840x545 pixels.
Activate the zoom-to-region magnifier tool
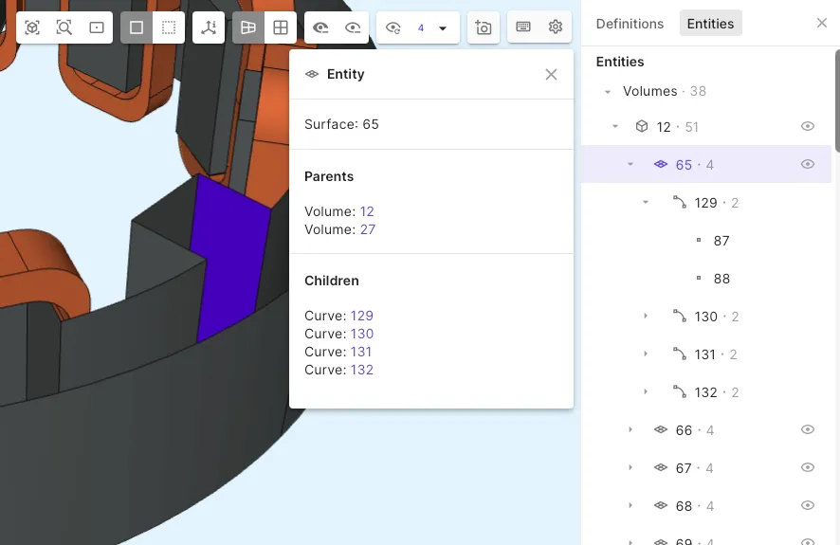pos(64,27)
